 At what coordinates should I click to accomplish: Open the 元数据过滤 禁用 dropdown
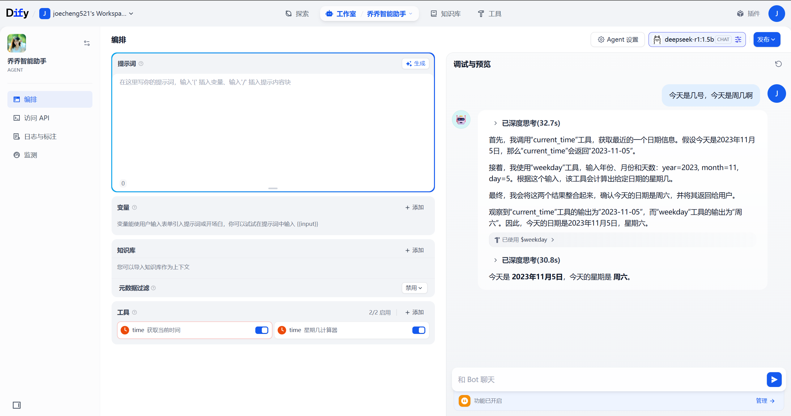click(x=414, y=288)
